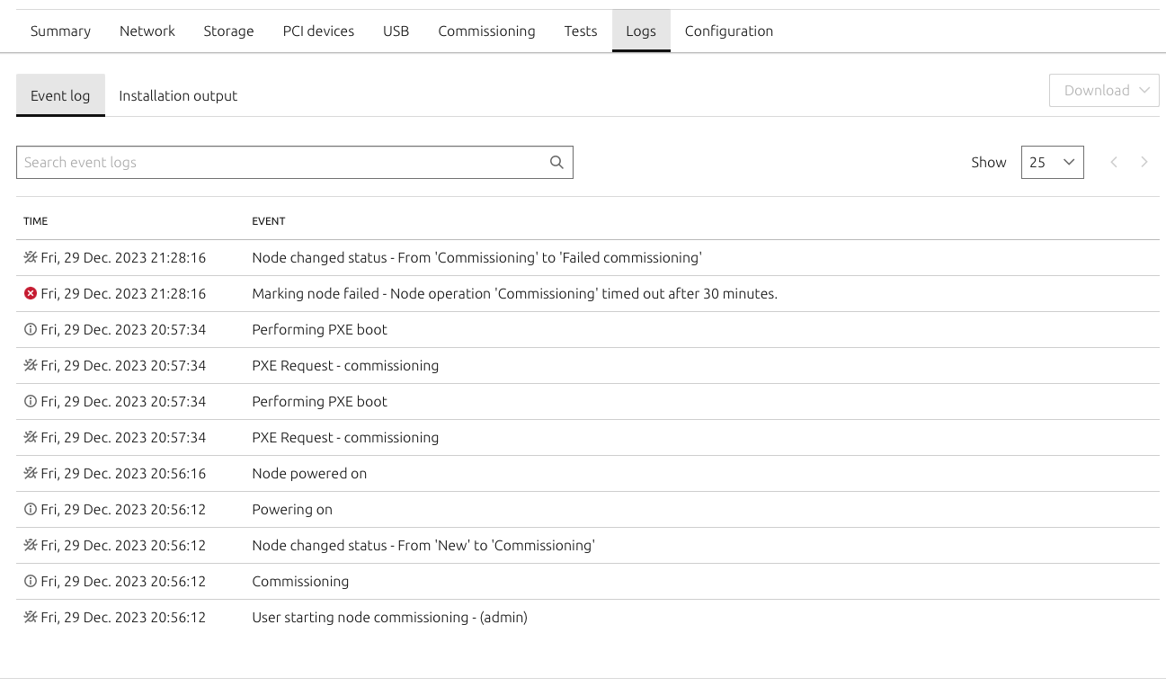Screen dimensions: 1166x687
Task: Open the PCI devices tab
Action: click(318, 31)
